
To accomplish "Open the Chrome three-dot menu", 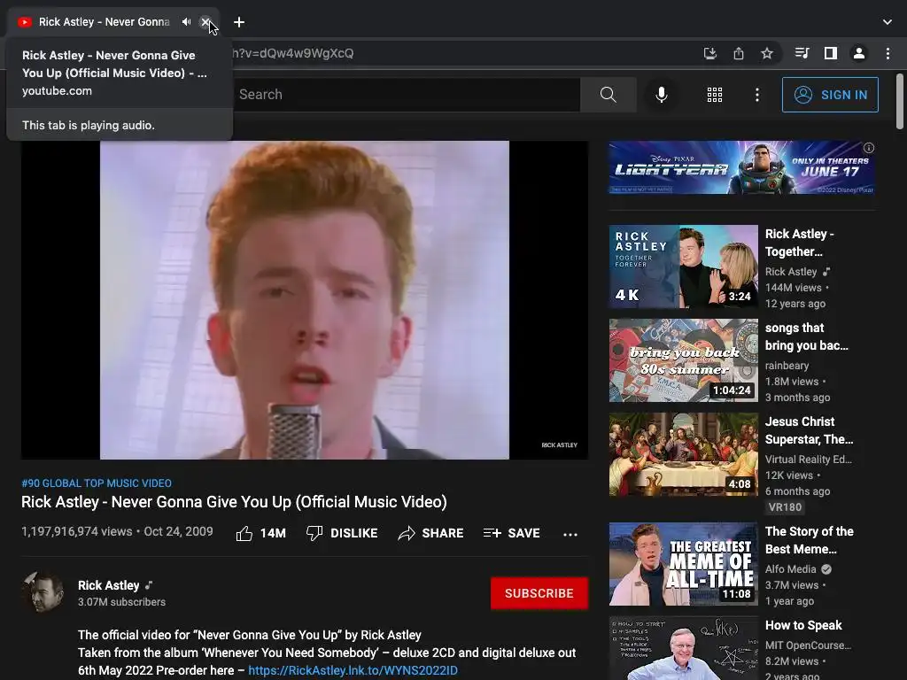I will (x=888, y=53).
